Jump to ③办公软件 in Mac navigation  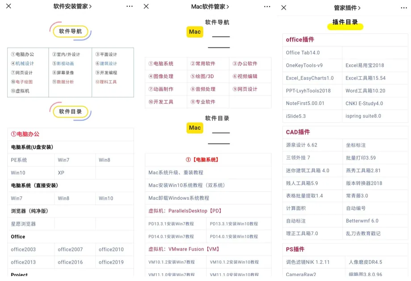245,64
